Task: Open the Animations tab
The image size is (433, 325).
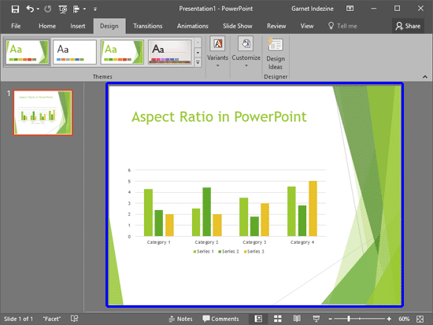Action: tap(193, 26)
